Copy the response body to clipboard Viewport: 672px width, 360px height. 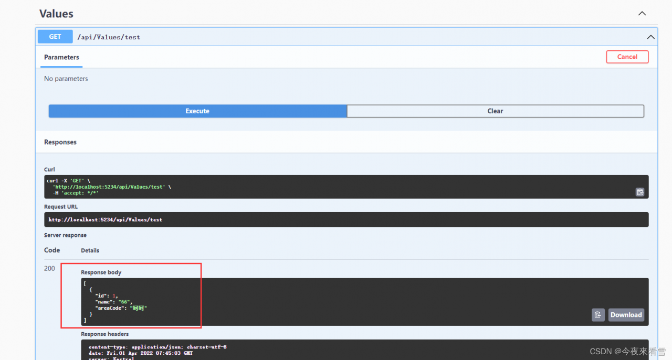pyautogui.click(x=598, y=315)
